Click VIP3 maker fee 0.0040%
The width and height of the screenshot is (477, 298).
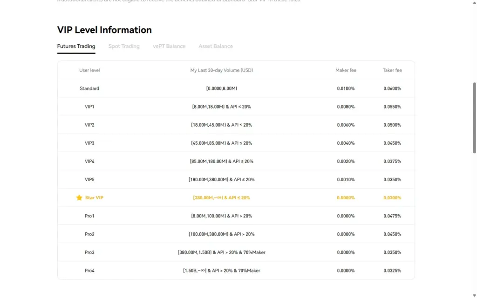click(346, 143)
